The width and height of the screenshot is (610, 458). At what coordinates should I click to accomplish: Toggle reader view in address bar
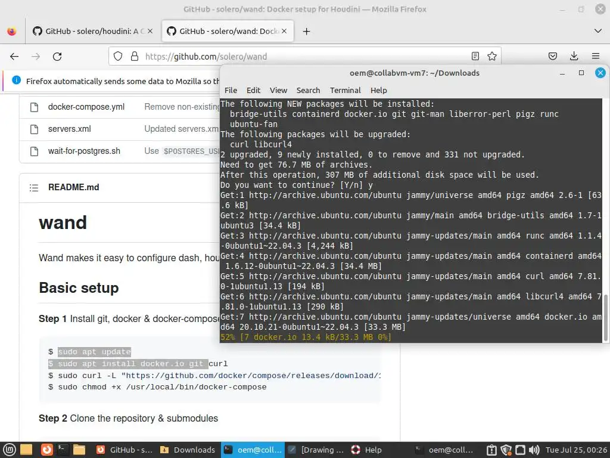click(x=475, y=56)
